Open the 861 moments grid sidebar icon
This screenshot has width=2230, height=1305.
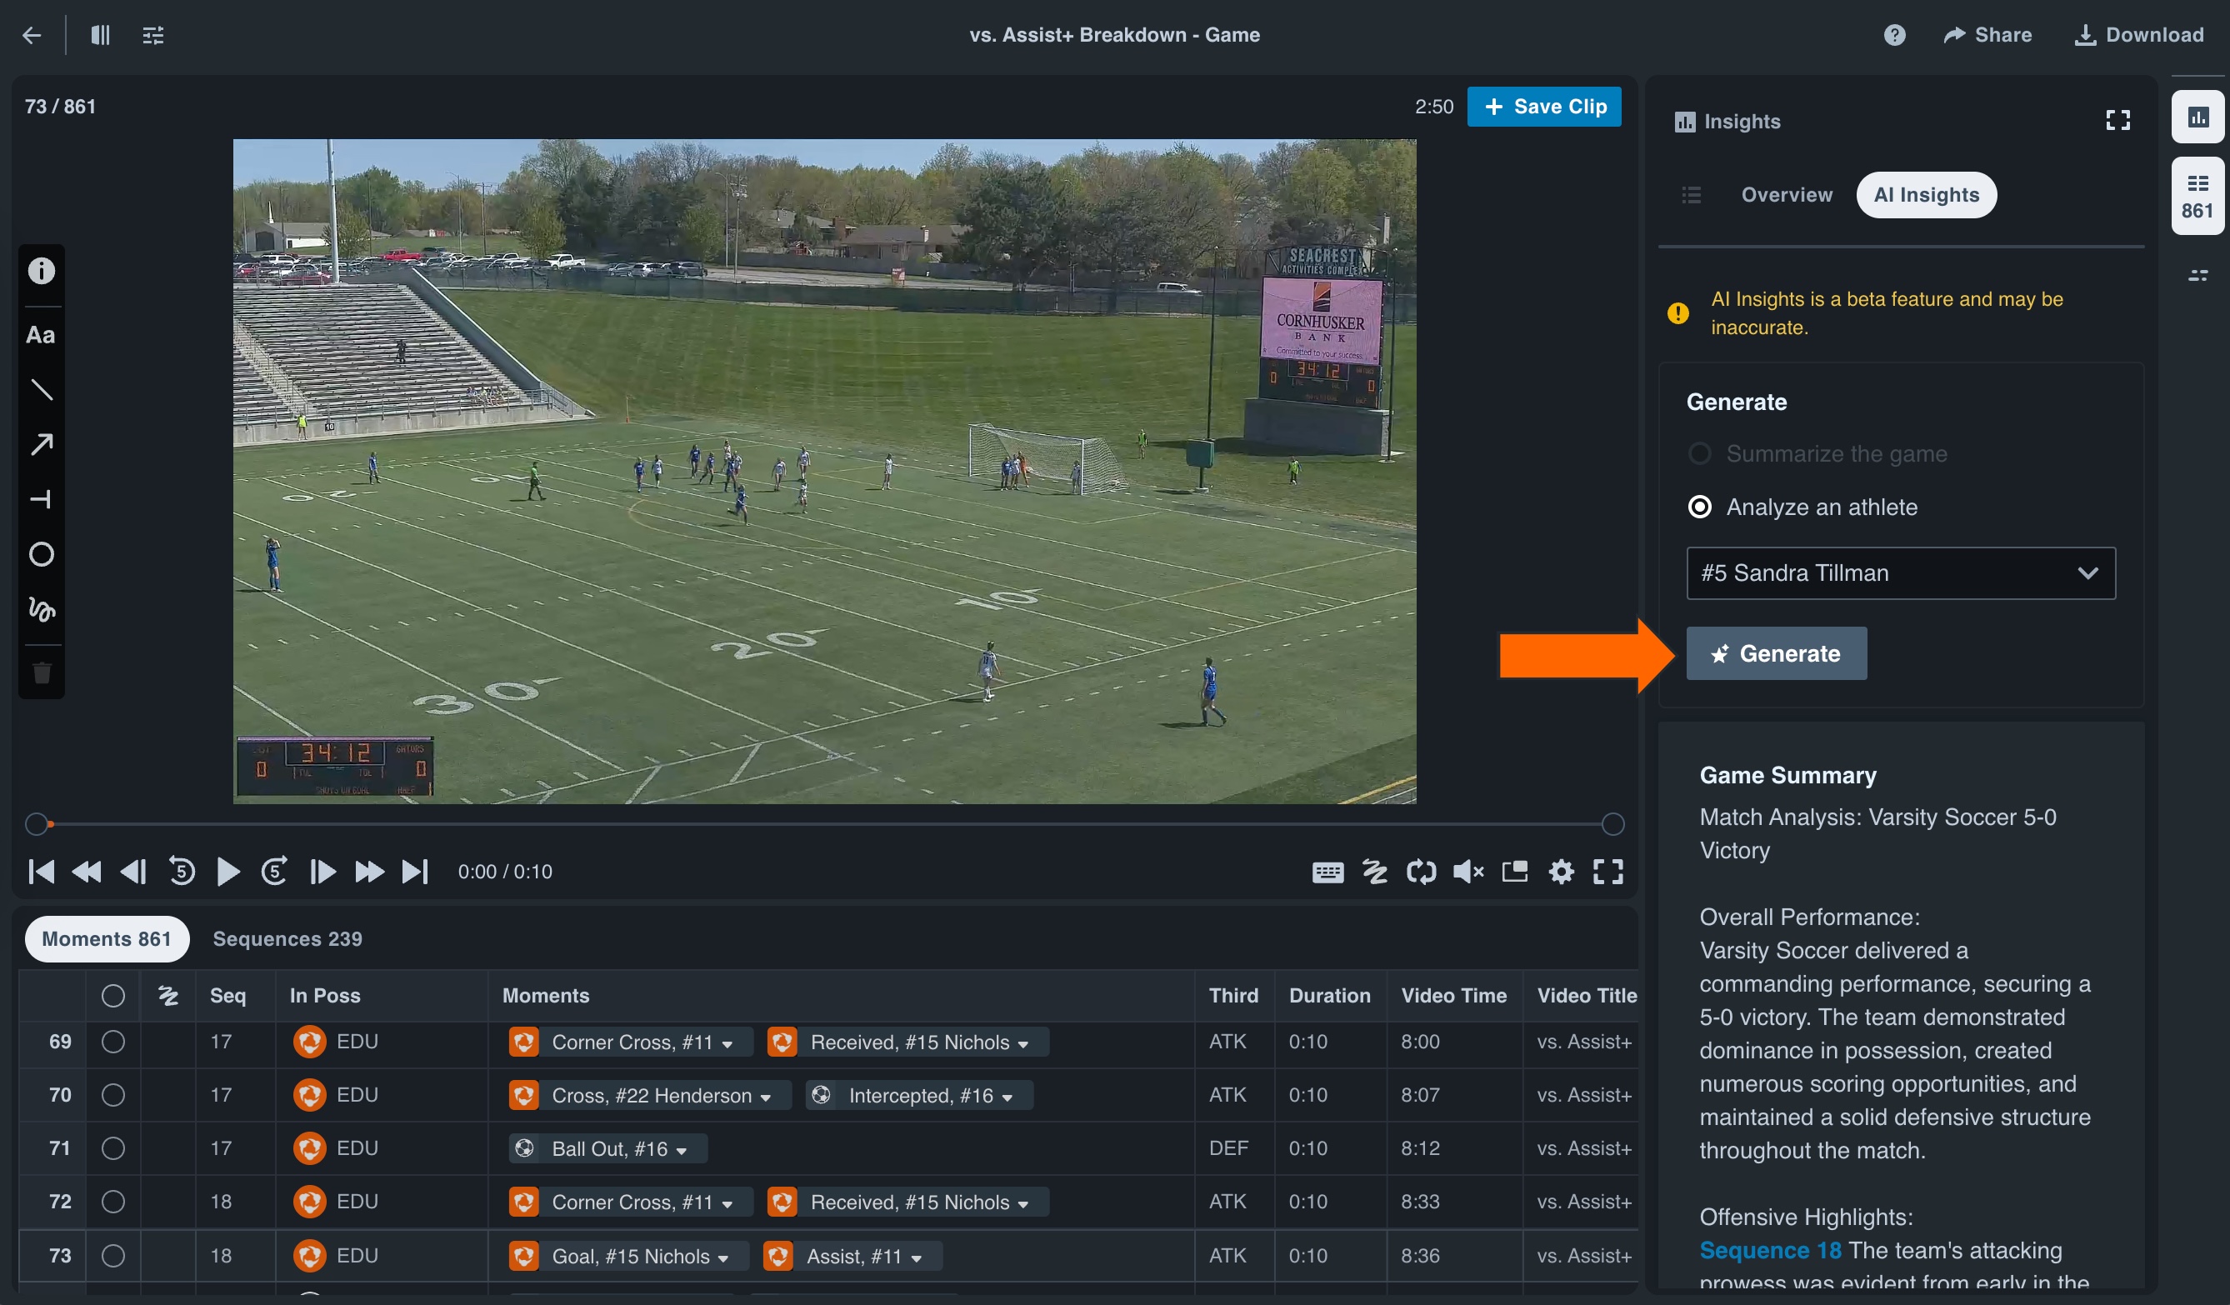tap(2197, 196)
